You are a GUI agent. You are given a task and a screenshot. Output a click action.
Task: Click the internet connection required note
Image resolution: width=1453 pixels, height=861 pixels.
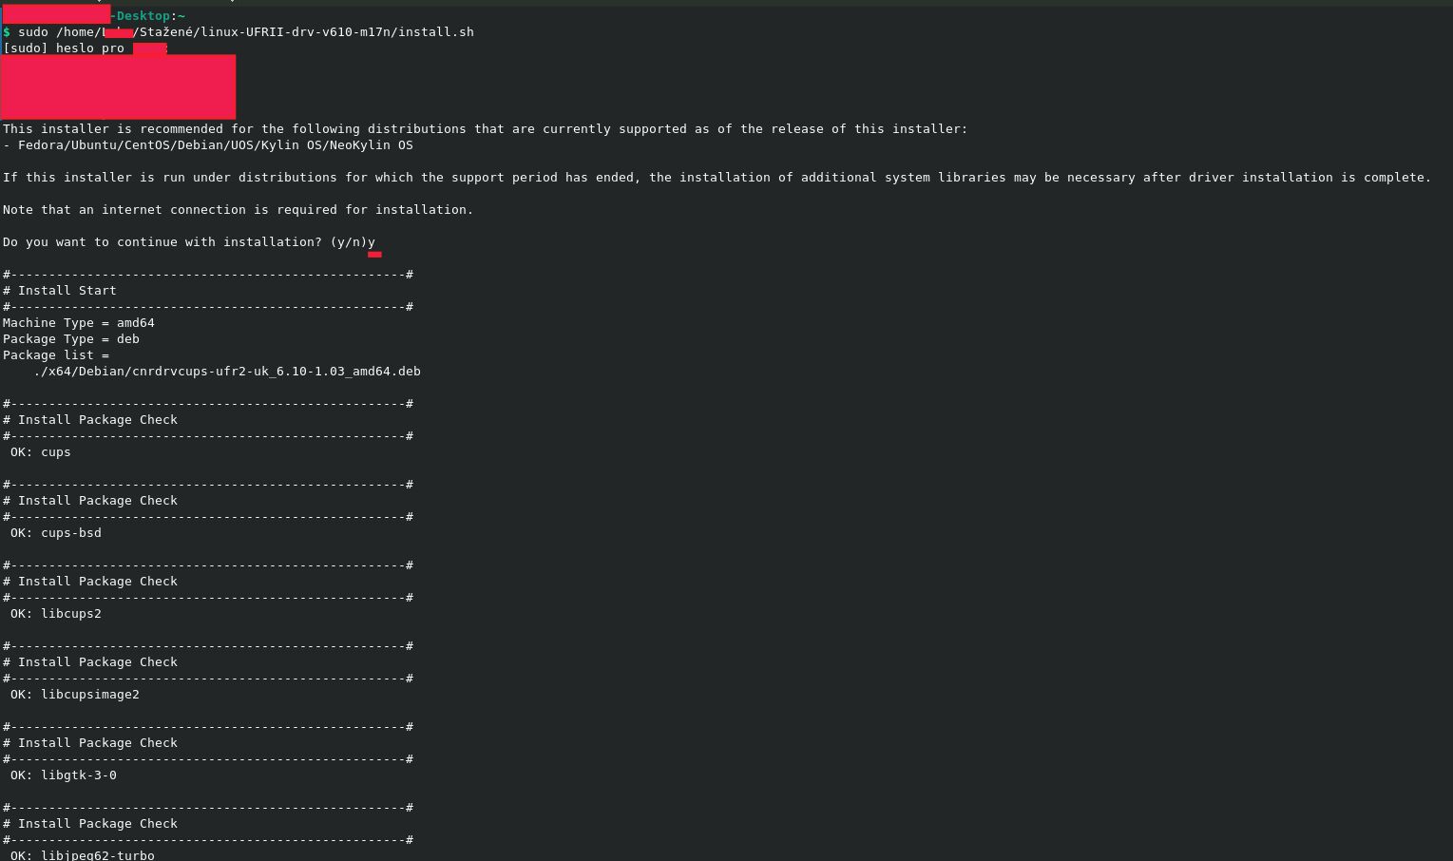click(238, 210)
